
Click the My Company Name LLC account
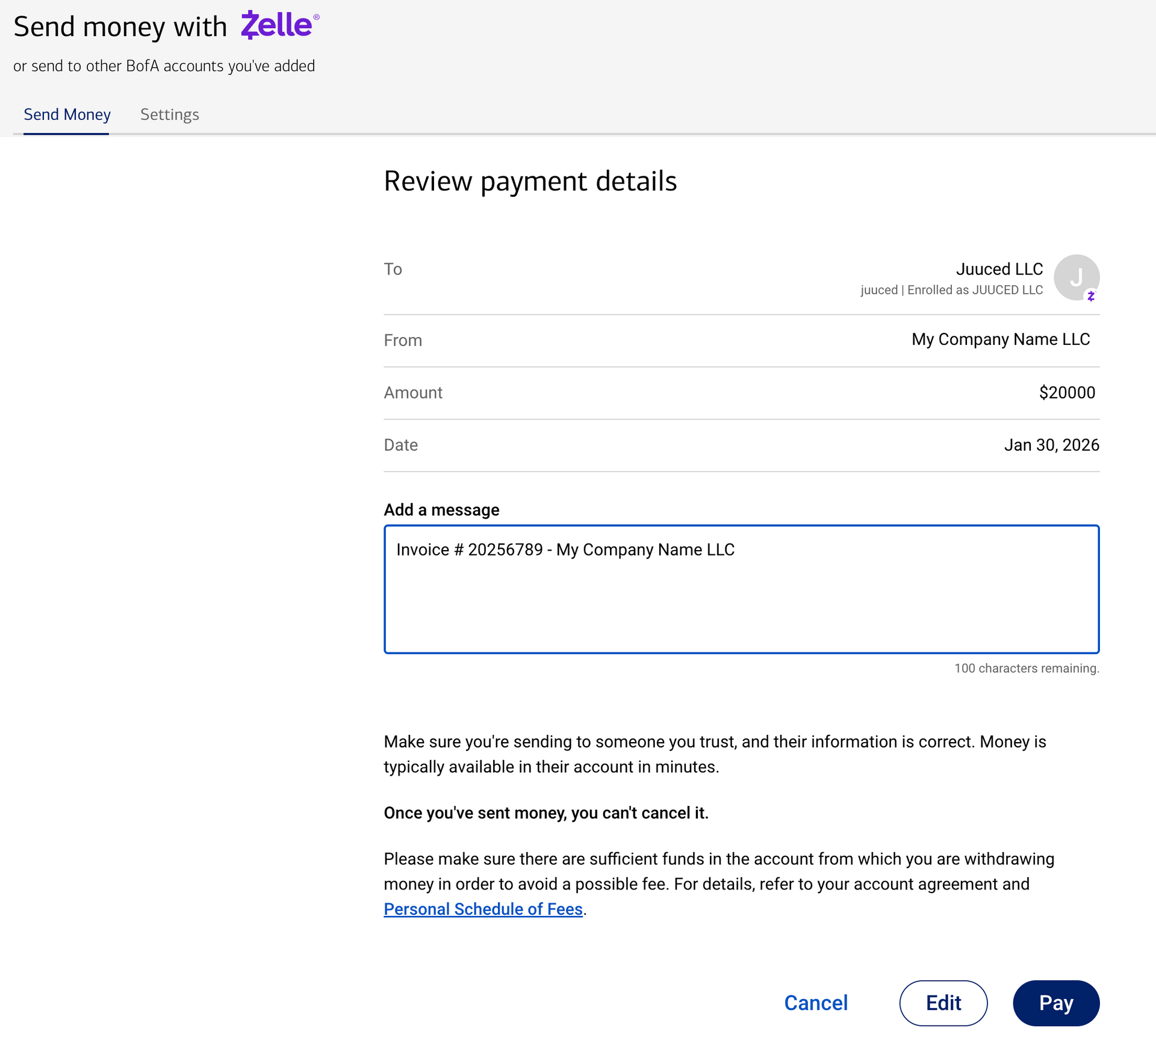[x=1000, y=339]
